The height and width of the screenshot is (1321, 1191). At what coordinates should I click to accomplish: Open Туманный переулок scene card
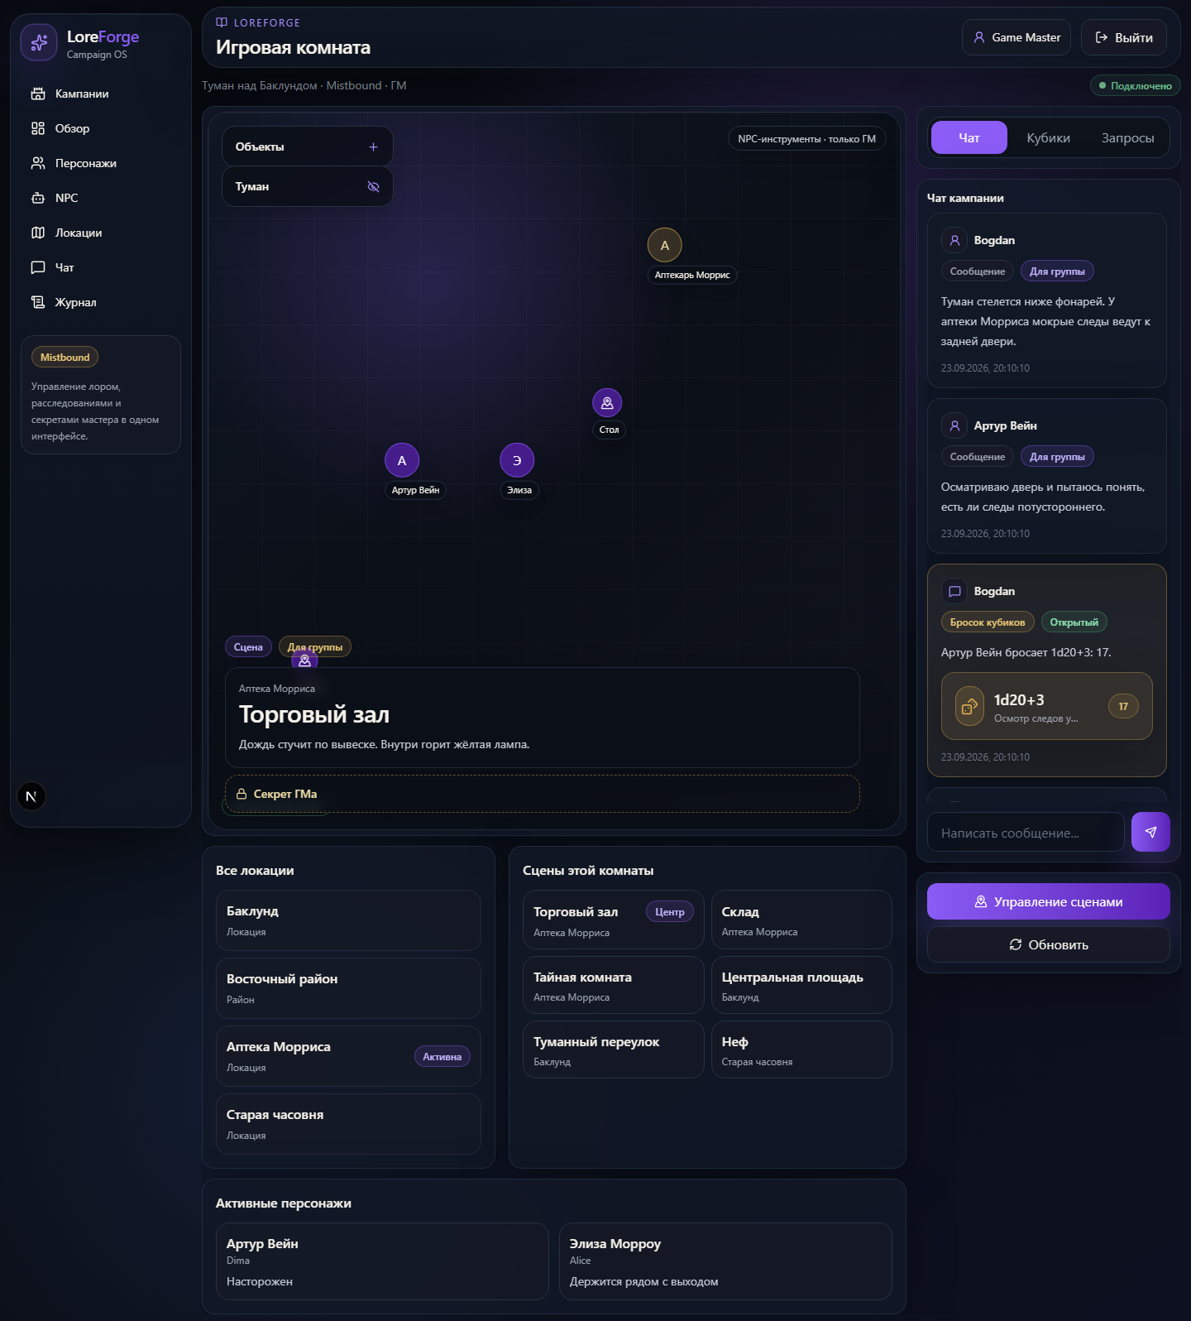tap(614, 1050)
